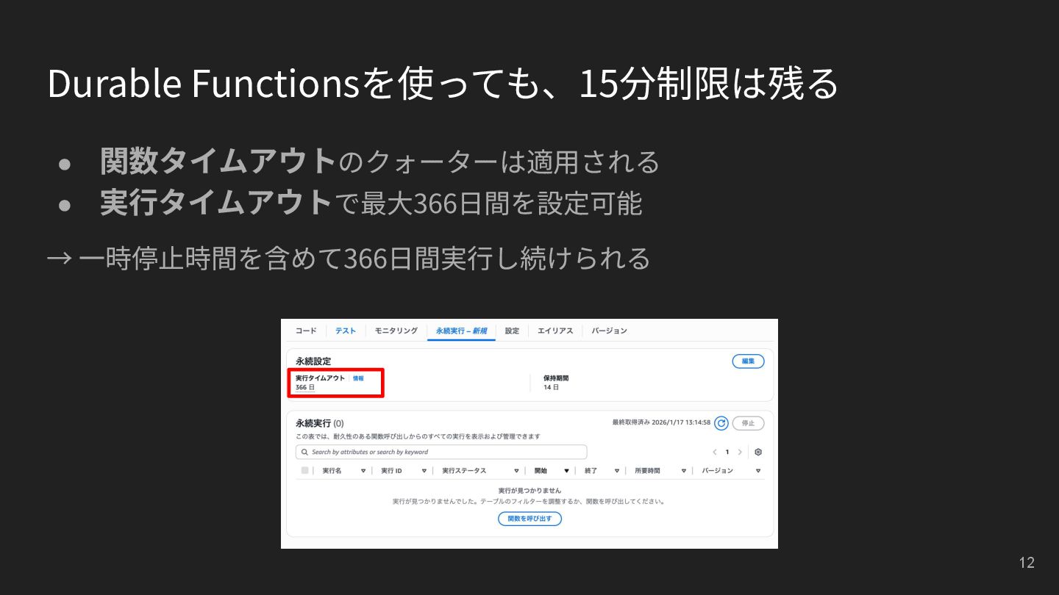1059x595 pixels.
Task: Click the 実行タイムアウトで最大366日間 bullet text
Action: [x=371, y=203]
